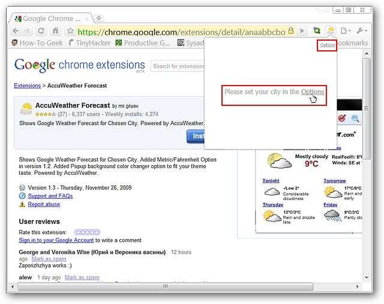Click the padlock security icon in the address bar
This screenshot has height=304, width=384.
[x=290, y=31]
